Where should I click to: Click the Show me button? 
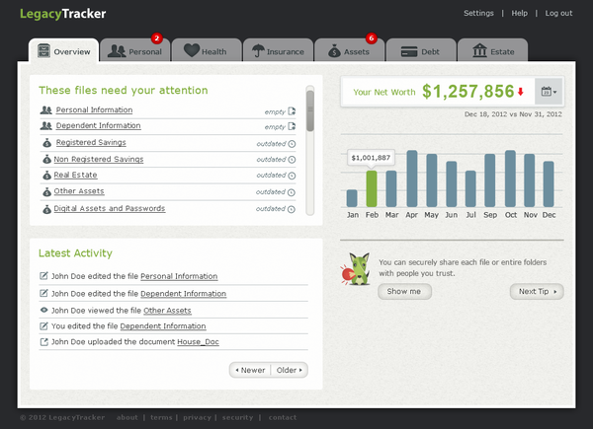[x=404, y=291]
